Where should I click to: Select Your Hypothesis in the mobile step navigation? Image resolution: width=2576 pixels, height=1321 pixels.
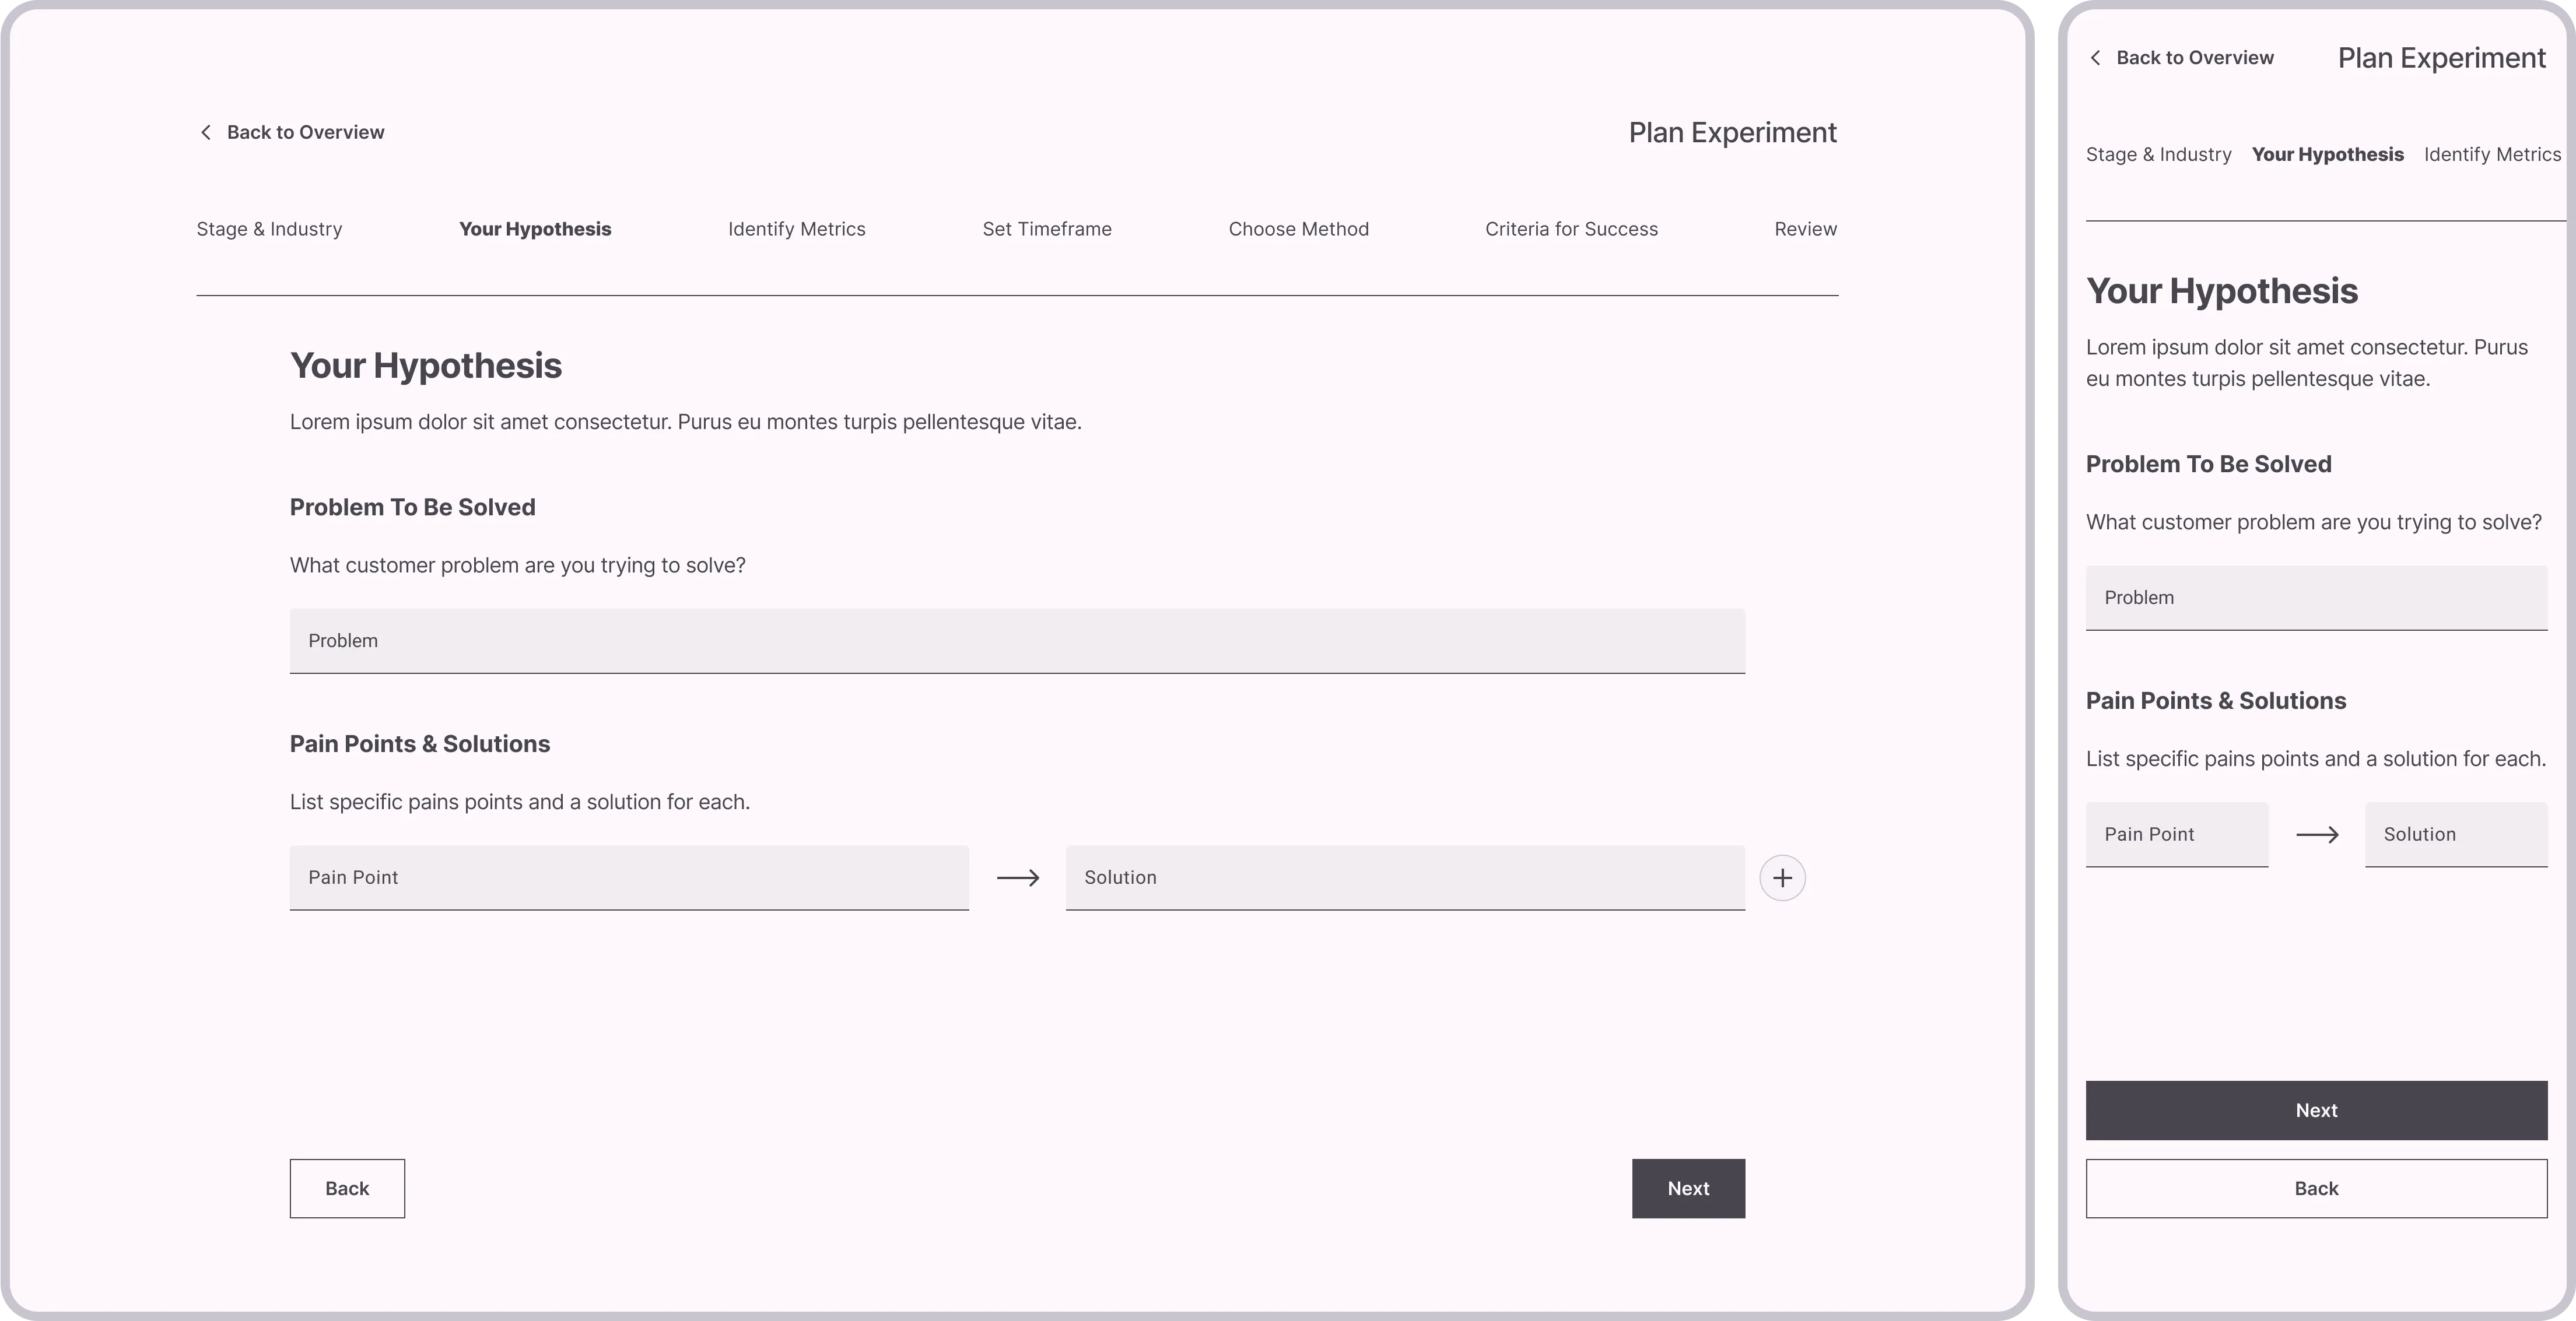click(2328, 154)
